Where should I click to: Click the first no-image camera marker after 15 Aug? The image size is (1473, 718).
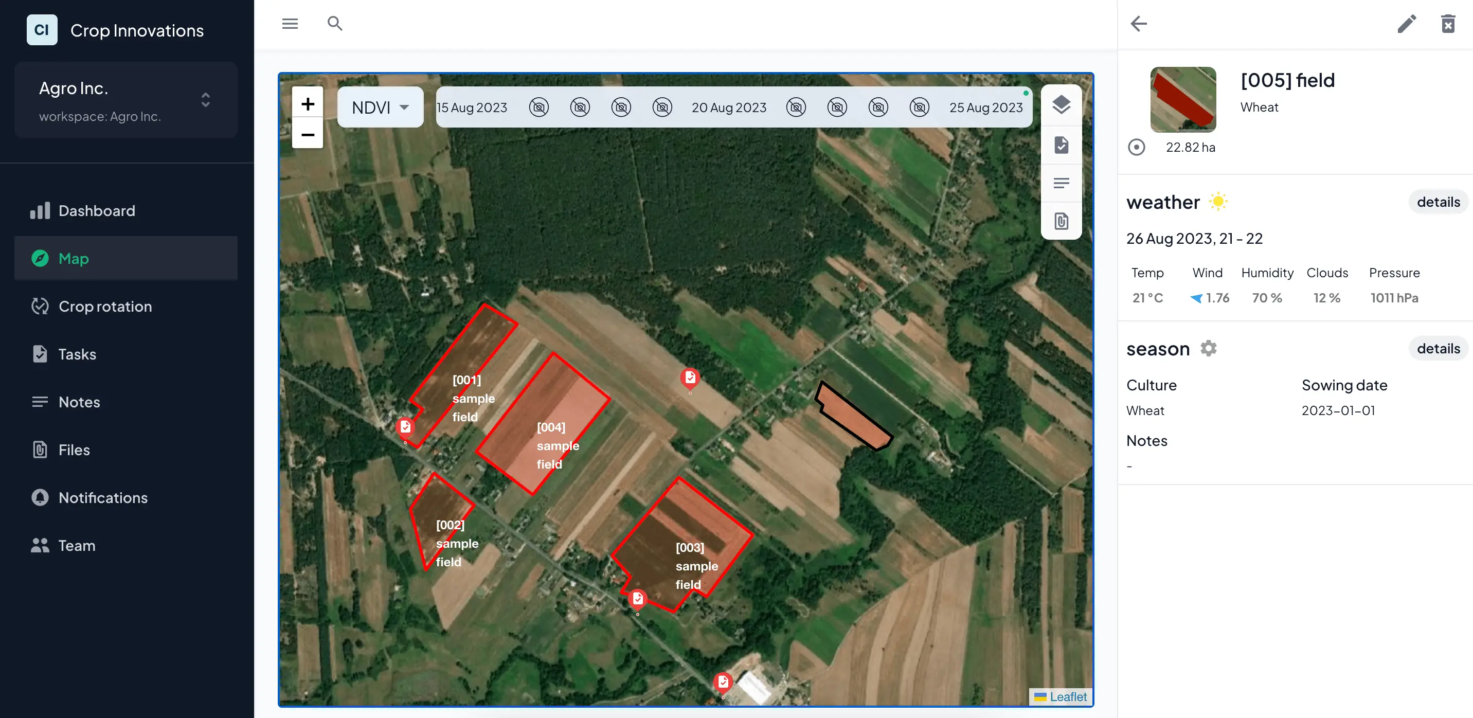(x=539, y=107)
